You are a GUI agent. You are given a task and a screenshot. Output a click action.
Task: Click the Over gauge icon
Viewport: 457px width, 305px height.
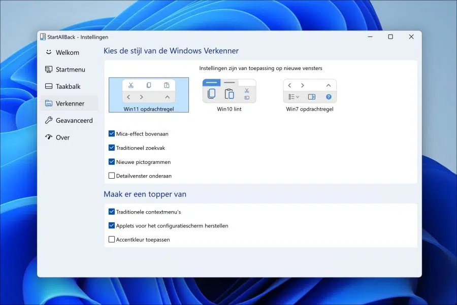click(x=49, y=137)
